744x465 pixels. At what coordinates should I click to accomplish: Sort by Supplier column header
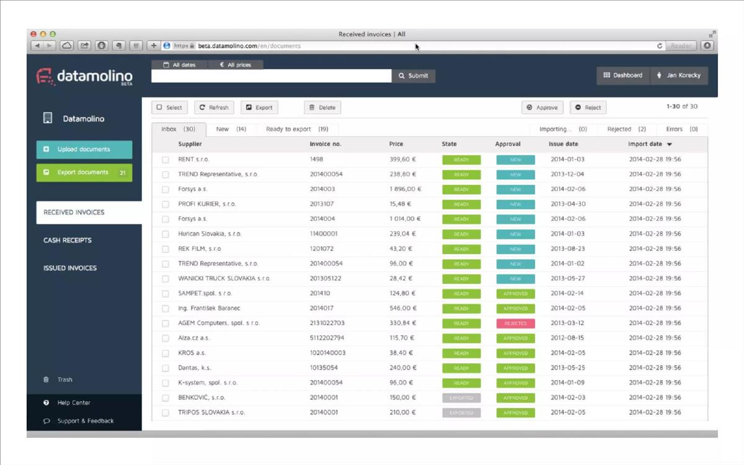190,144
